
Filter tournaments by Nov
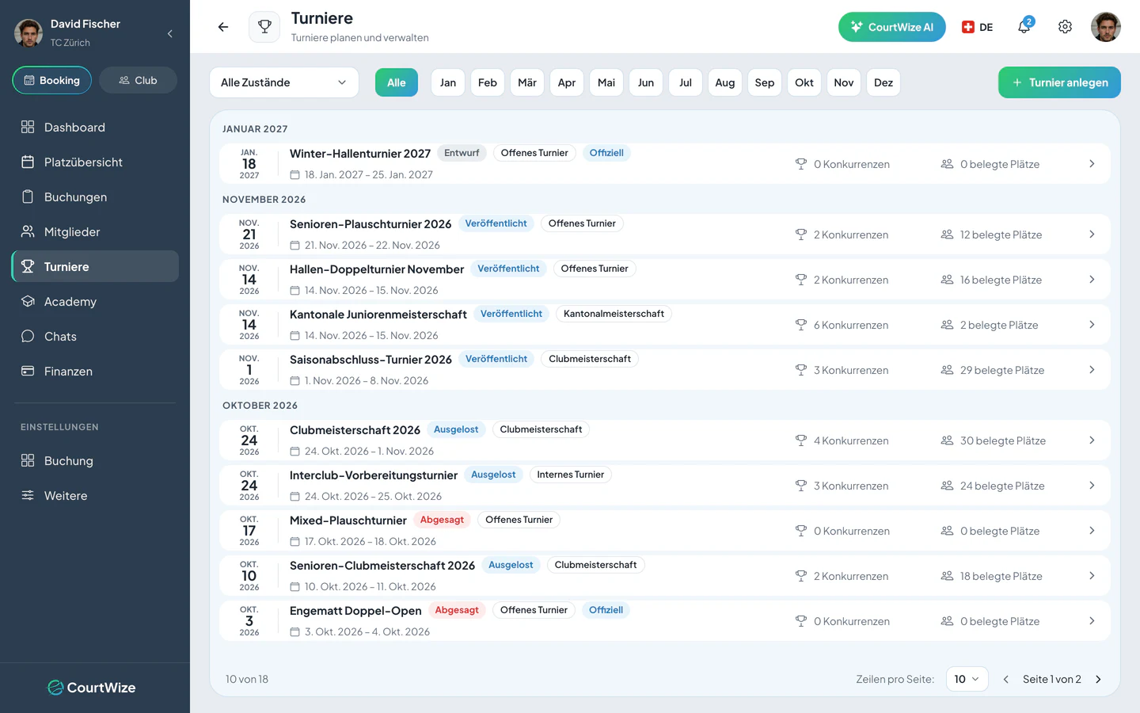(844, 82)
